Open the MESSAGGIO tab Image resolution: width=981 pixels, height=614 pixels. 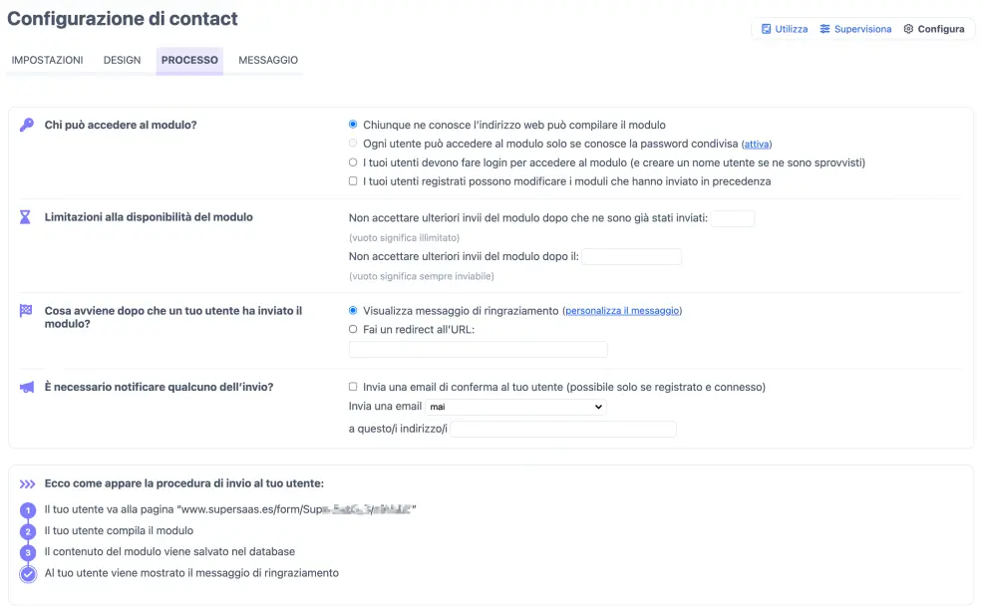coord(268,60)
